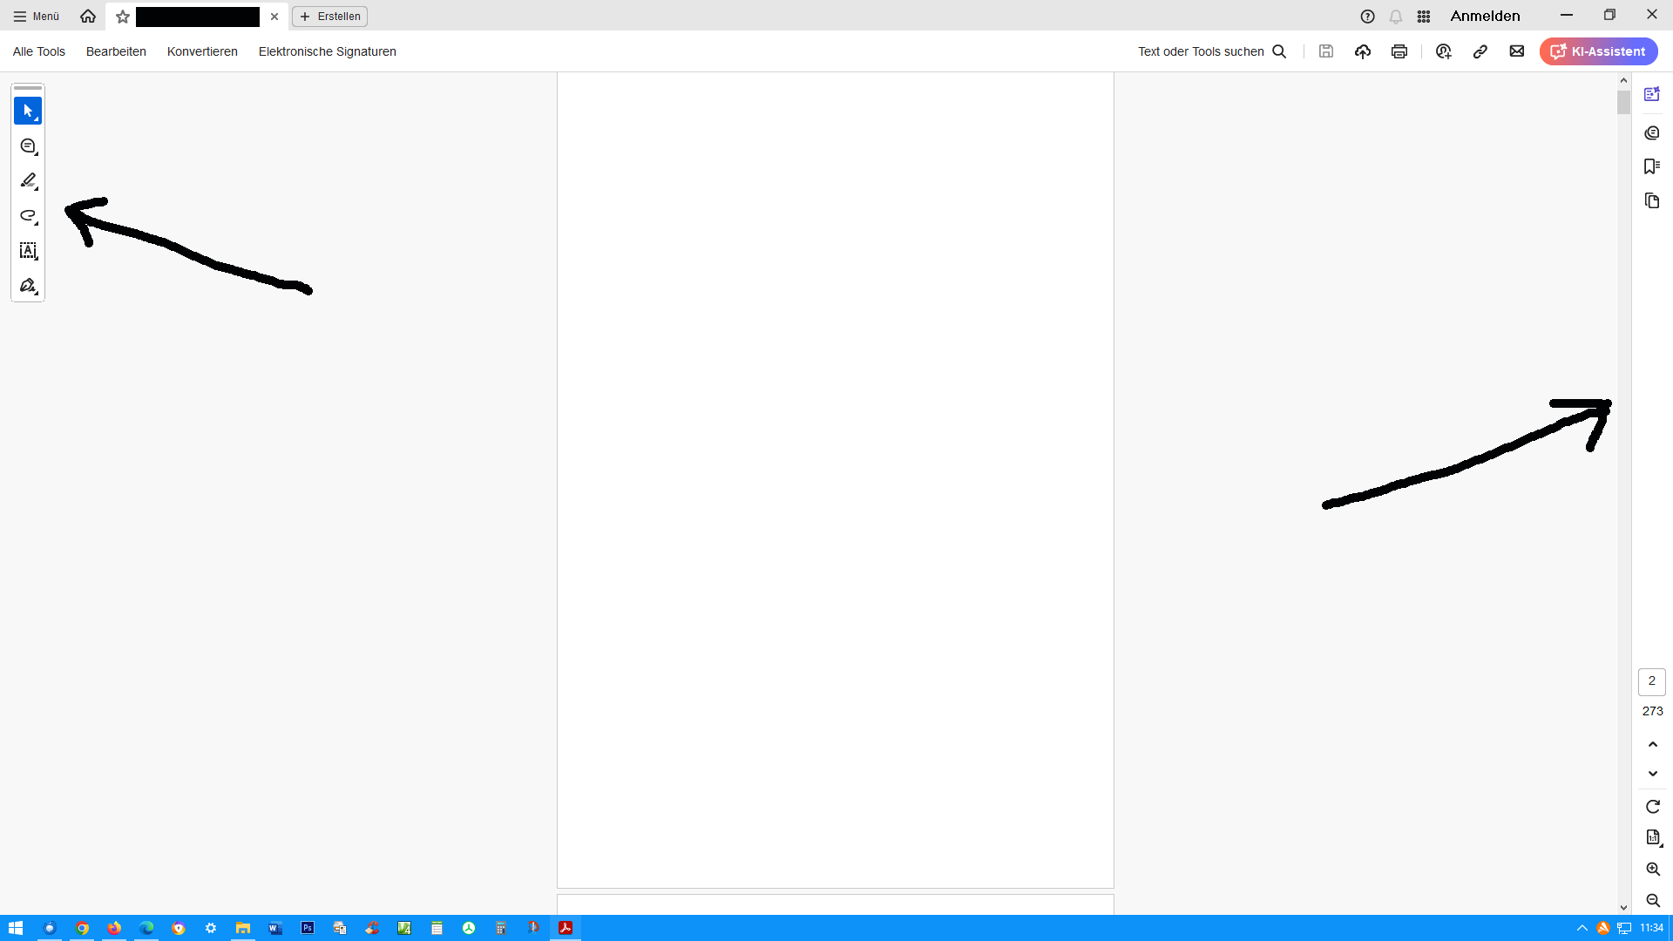Click the rotate page icon
Screen dimensions: 1673x941
pyautogui.click(x=1652, y=807)
